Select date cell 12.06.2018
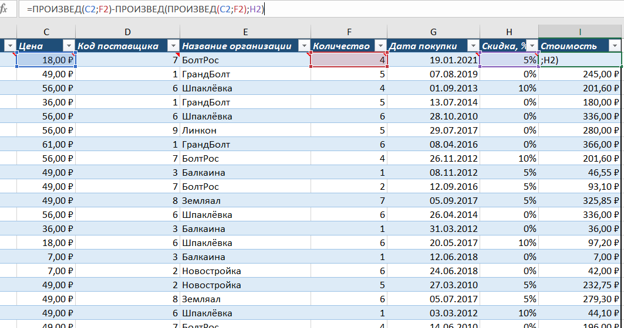This screenshot has width=624, height=328. (433, 257)
